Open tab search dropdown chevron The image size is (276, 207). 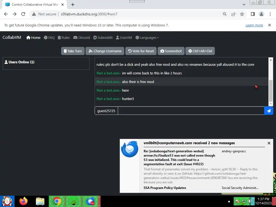point(244,5)
